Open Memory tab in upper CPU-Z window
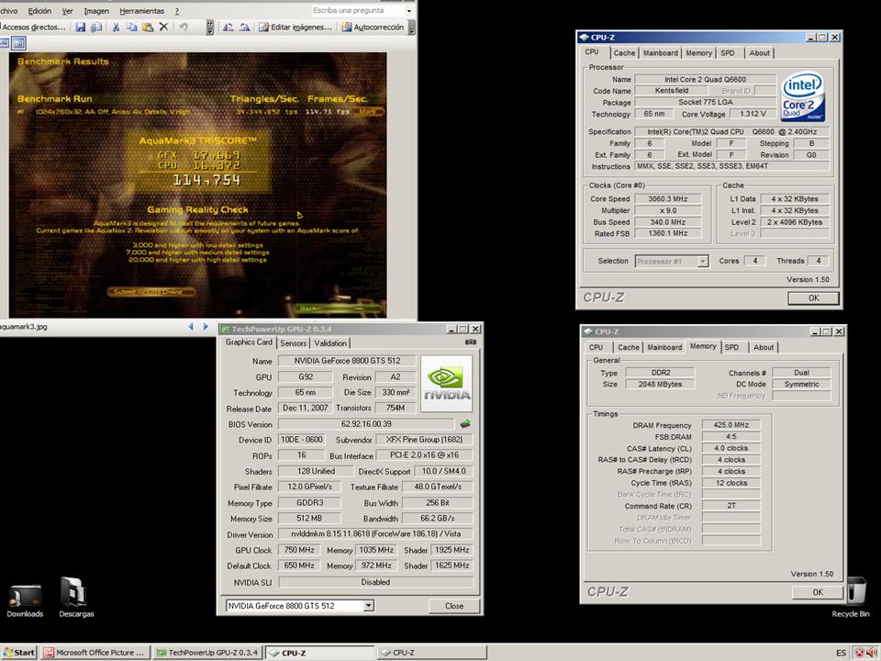881x661 pixels. pyautogui.click(x=699, y=53)
